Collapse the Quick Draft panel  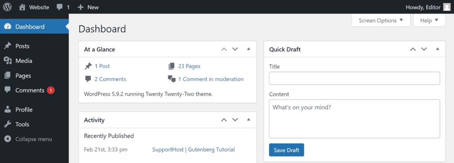coord(438,49)
